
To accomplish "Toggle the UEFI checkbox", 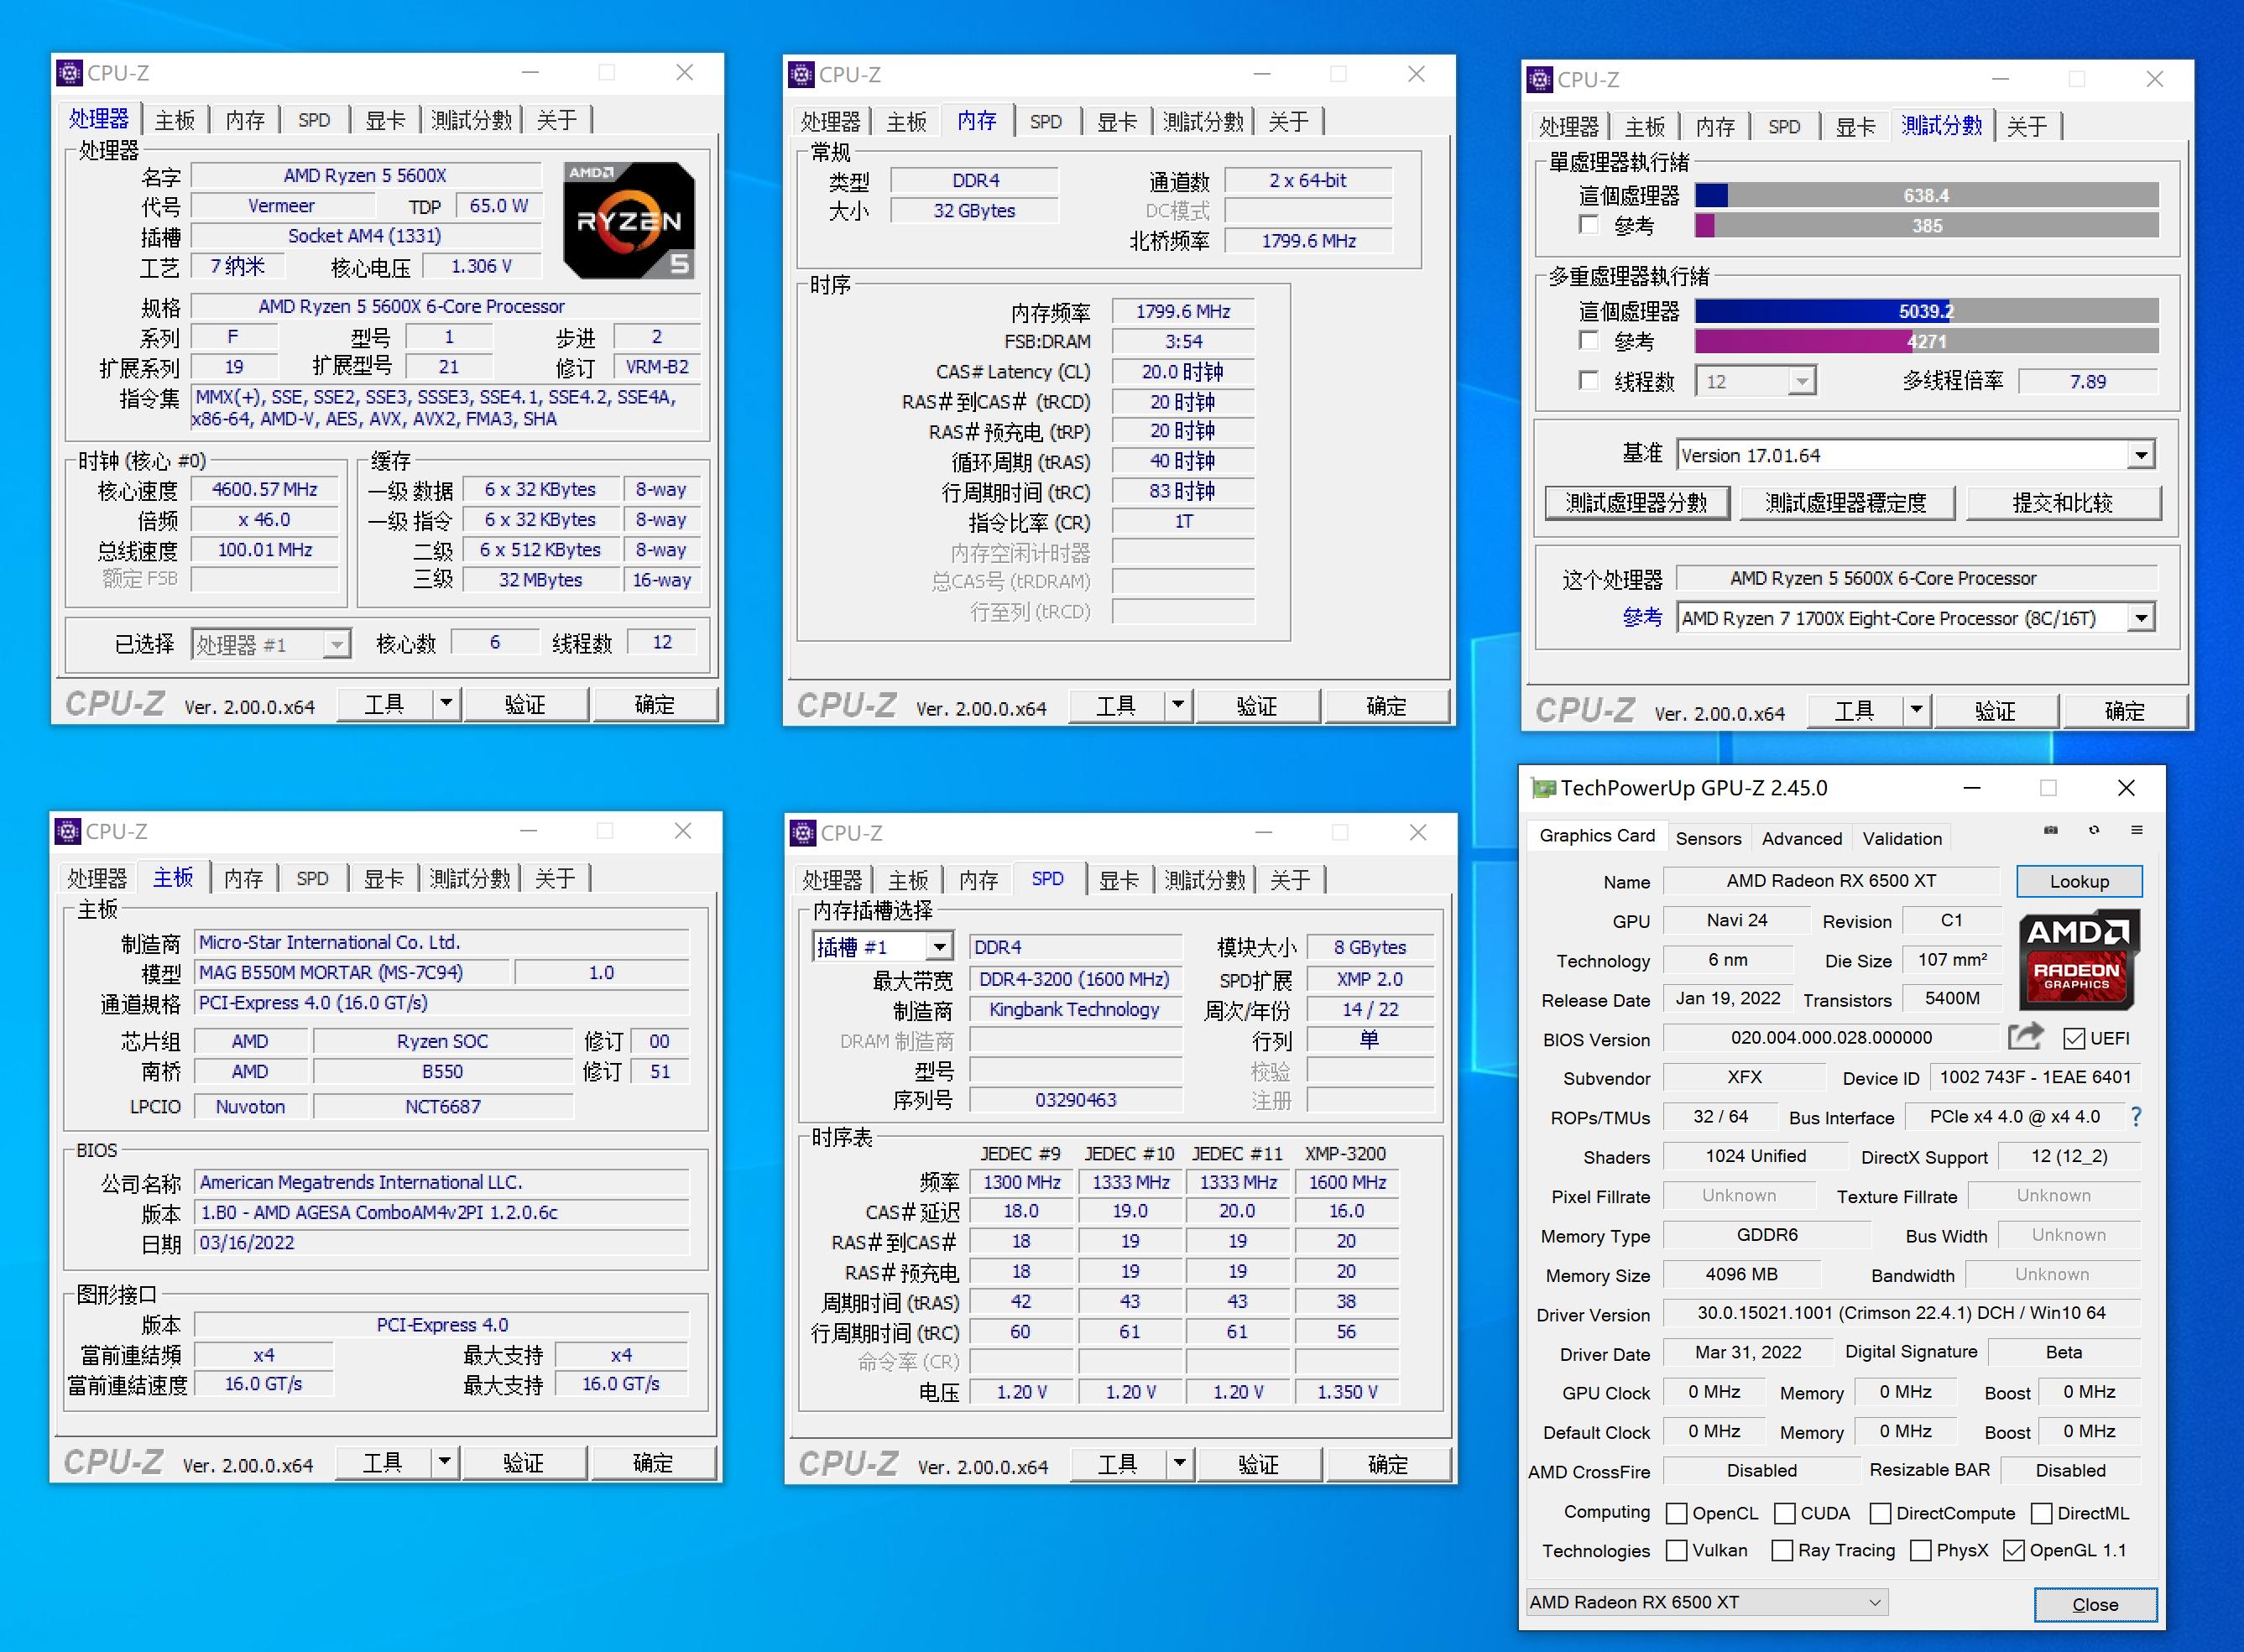I will pyautogui.click(x=2074, y=1039).
